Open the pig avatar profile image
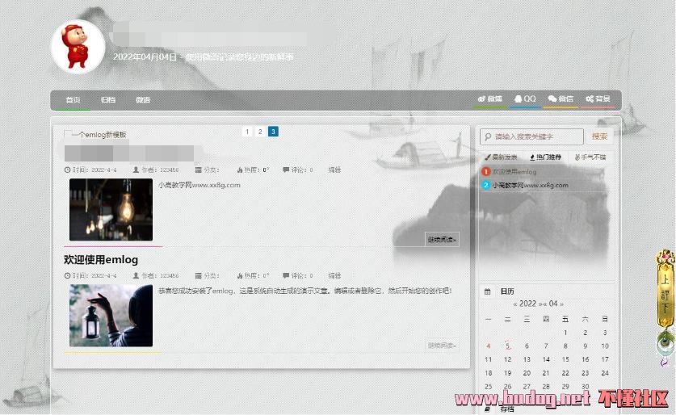 pyautogui.click(x=78, y=47)
